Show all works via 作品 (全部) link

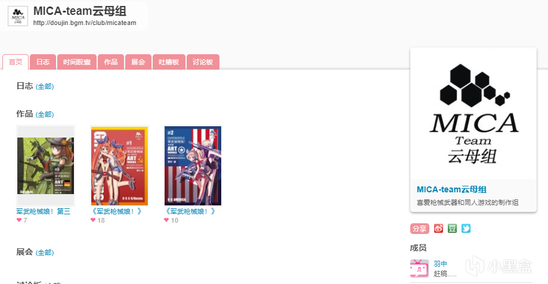tap(45, 114)
